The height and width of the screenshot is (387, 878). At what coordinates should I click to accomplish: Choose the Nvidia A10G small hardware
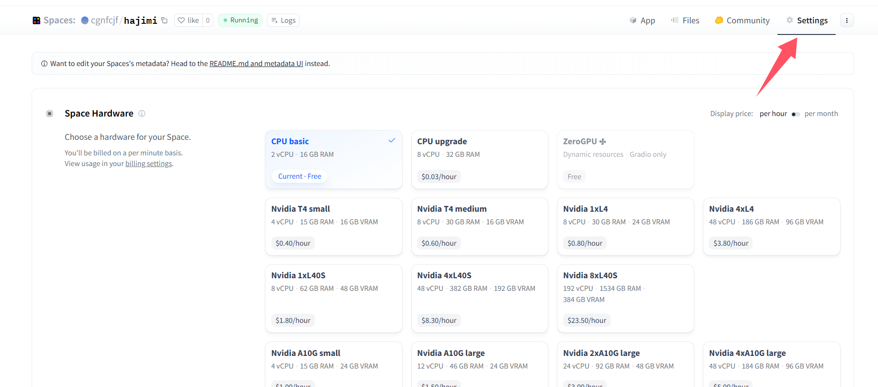334,364
